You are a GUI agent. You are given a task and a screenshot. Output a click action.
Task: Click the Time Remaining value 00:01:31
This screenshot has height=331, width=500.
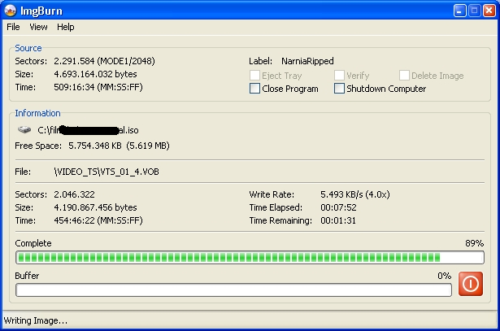(x=338, y=220)
